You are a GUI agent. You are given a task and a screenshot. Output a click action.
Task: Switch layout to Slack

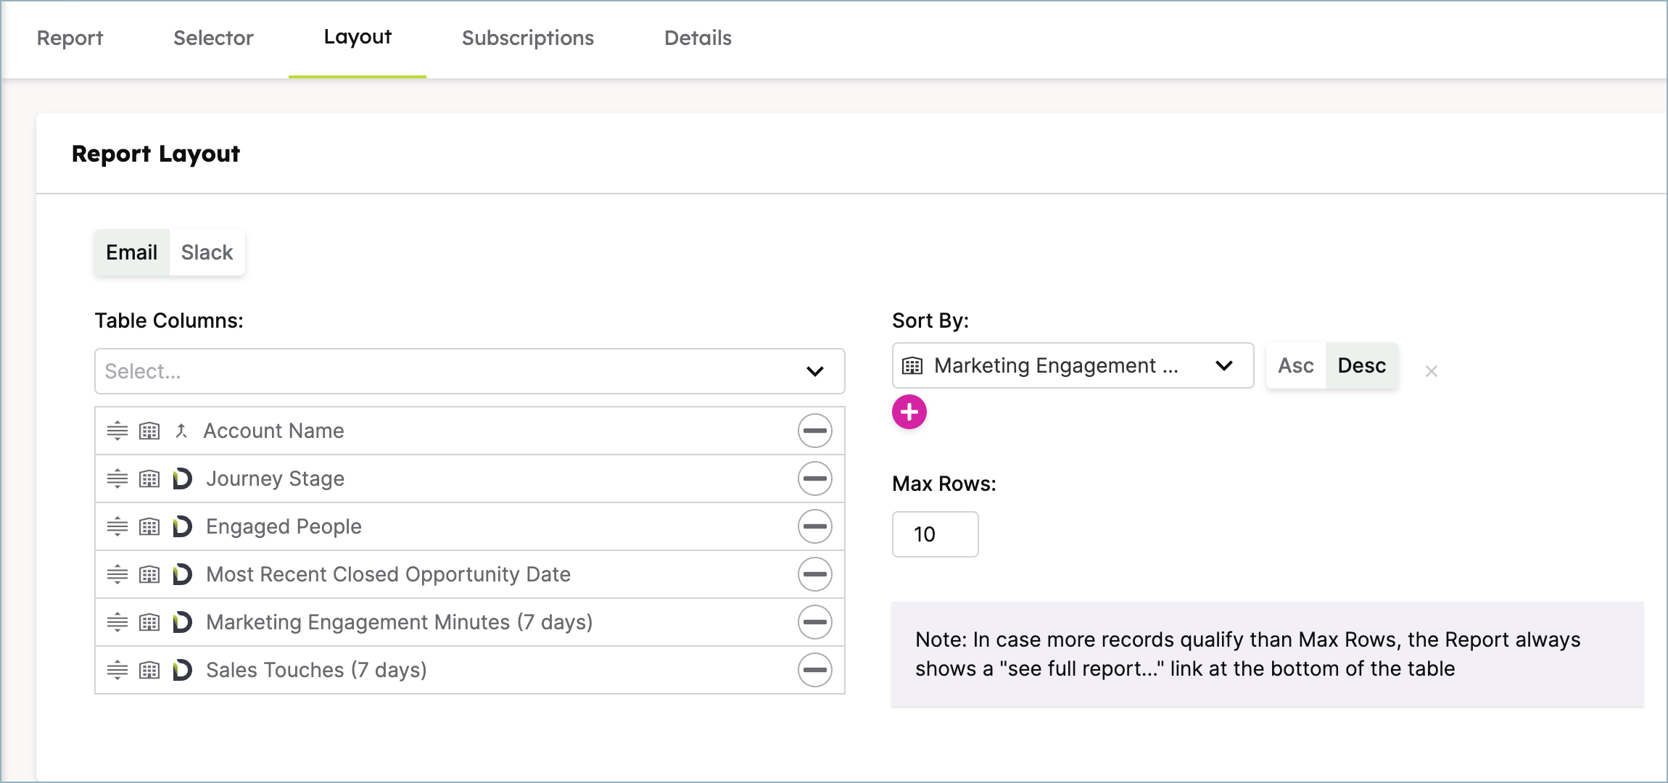tap(207, 252)
